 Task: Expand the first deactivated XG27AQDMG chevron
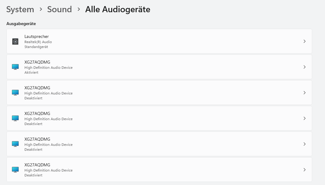pos(304,93)
